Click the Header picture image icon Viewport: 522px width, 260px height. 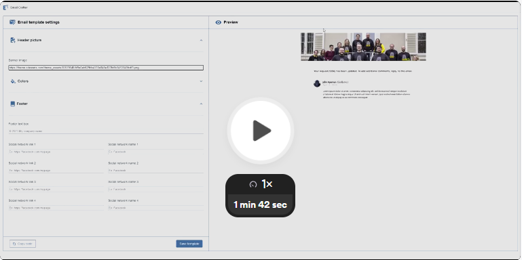13,40
